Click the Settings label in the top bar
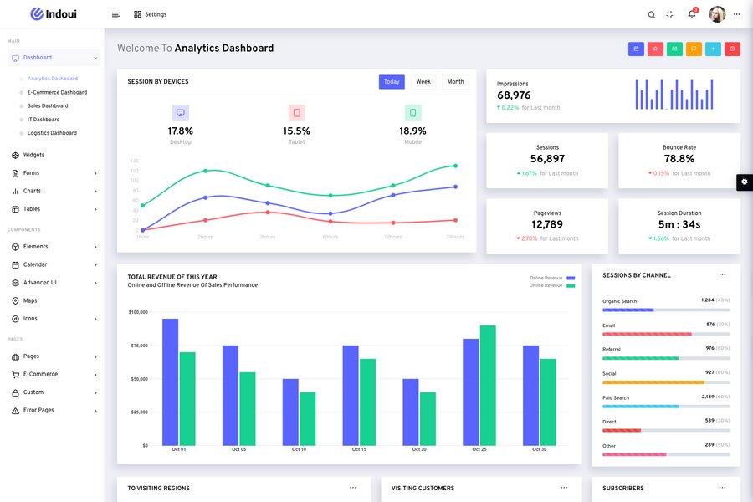753x502 pixels. pos(155,13)
